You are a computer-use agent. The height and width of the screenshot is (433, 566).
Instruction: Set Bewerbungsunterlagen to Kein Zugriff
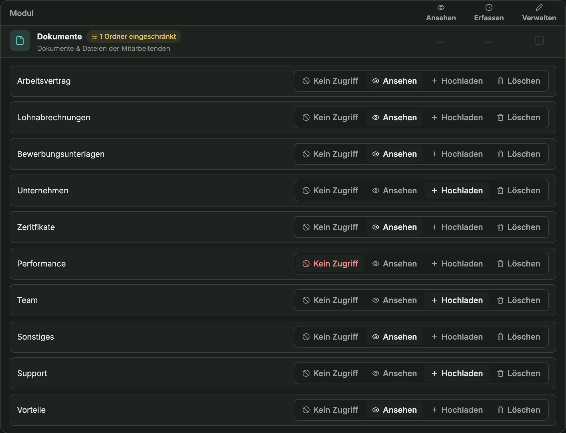coord(330,154)
